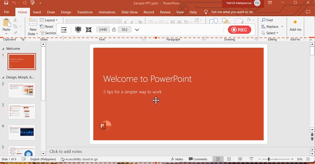The width and height of the screenshot is (315, 164).
Task: Open the Comments pane icon in the ribbon corner
Action: point(308,12)
